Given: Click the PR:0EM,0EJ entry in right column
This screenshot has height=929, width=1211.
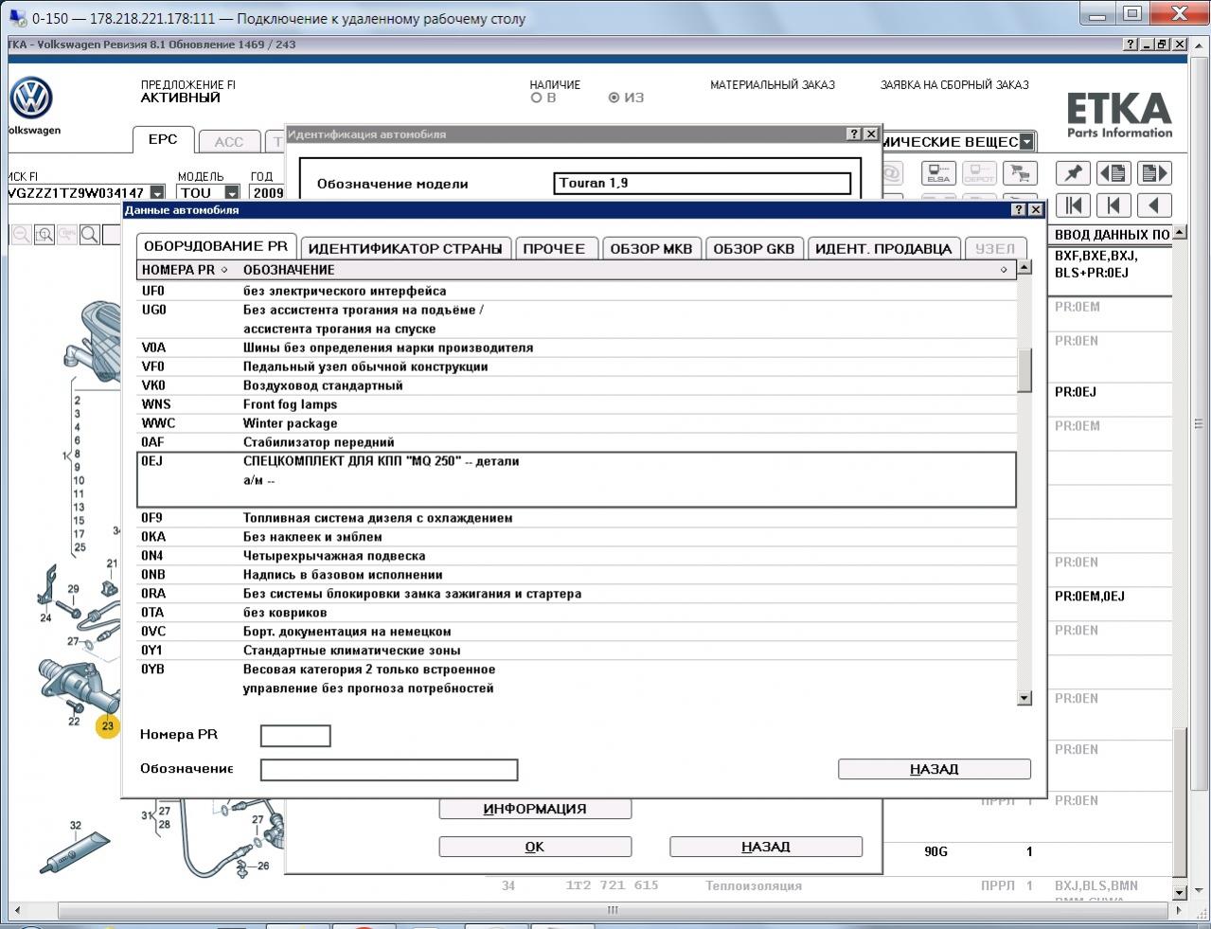Looking at the screenshot, I should pyautogui.click(x=1090, y=597).
